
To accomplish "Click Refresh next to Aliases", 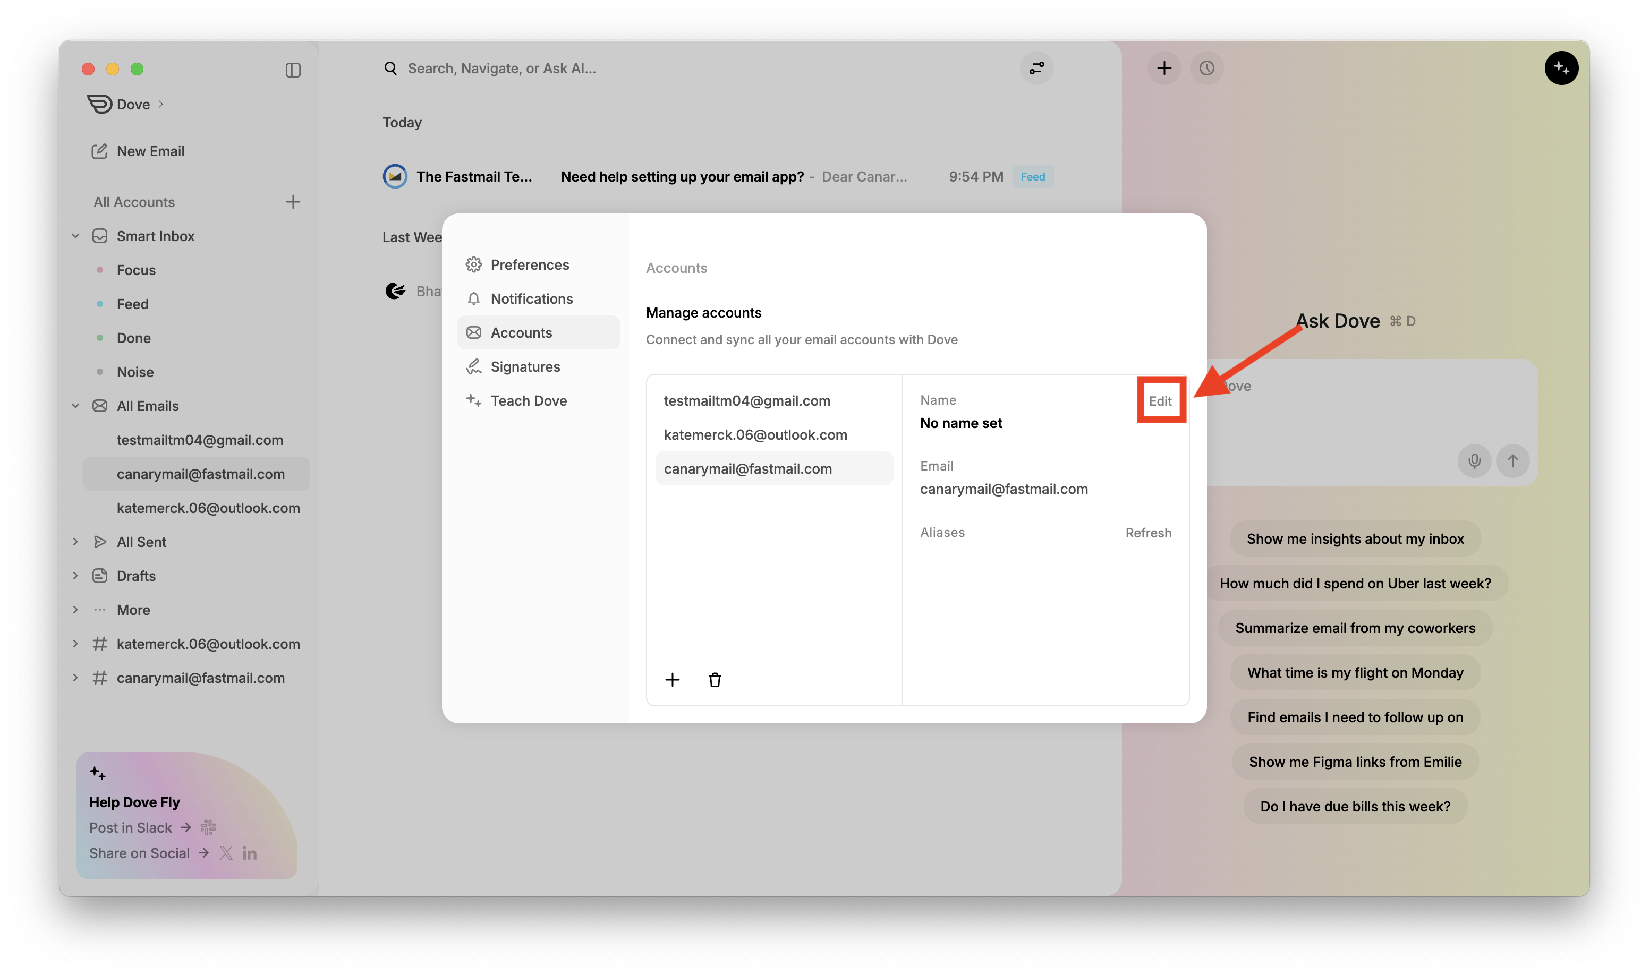I will pyautogui.click(x=1147, y=533).
